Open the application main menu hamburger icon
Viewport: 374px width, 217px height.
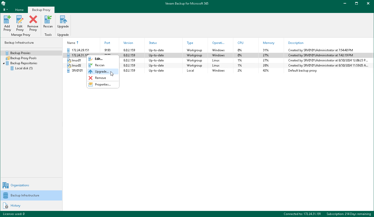click(5, 10)
